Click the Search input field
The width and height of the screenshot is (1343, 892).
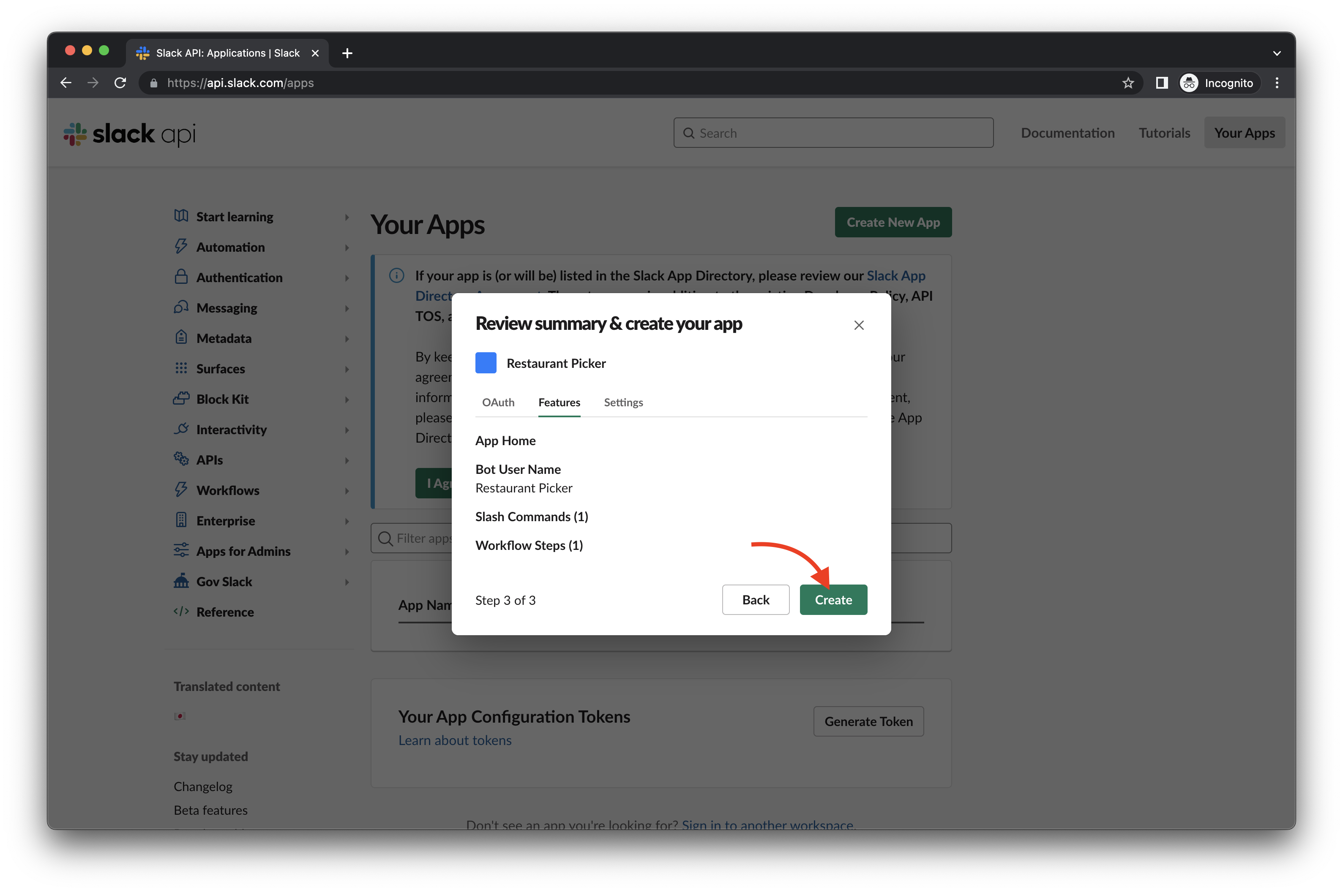click(833, 133)
